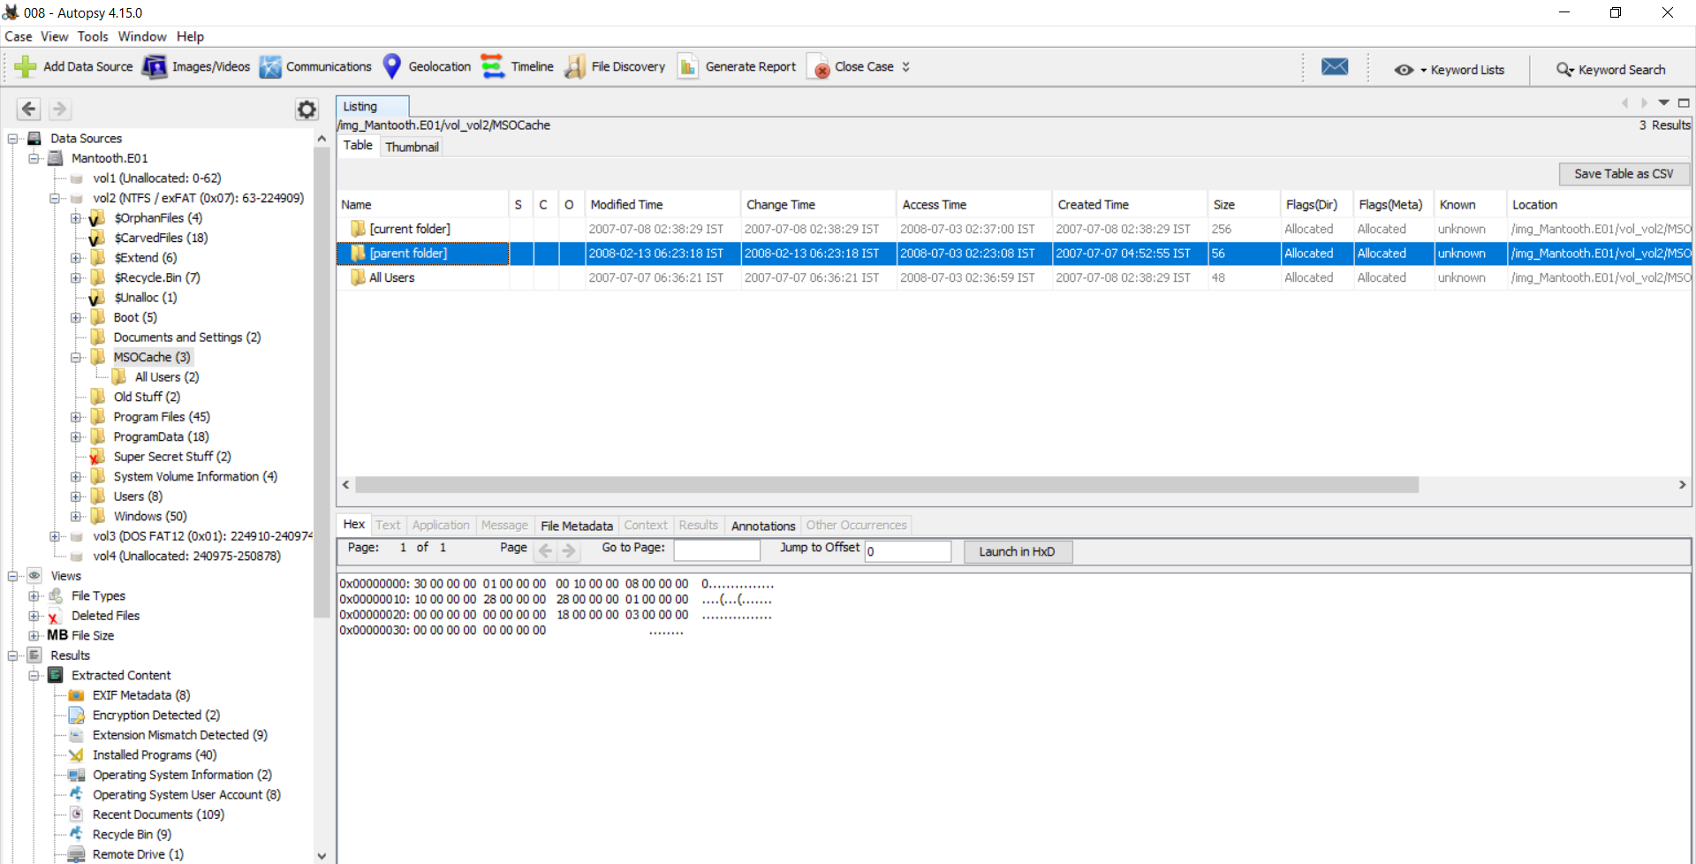1696x864 pixels.
Task: Click the Encryption Detected lock icon
Action: 77,716
